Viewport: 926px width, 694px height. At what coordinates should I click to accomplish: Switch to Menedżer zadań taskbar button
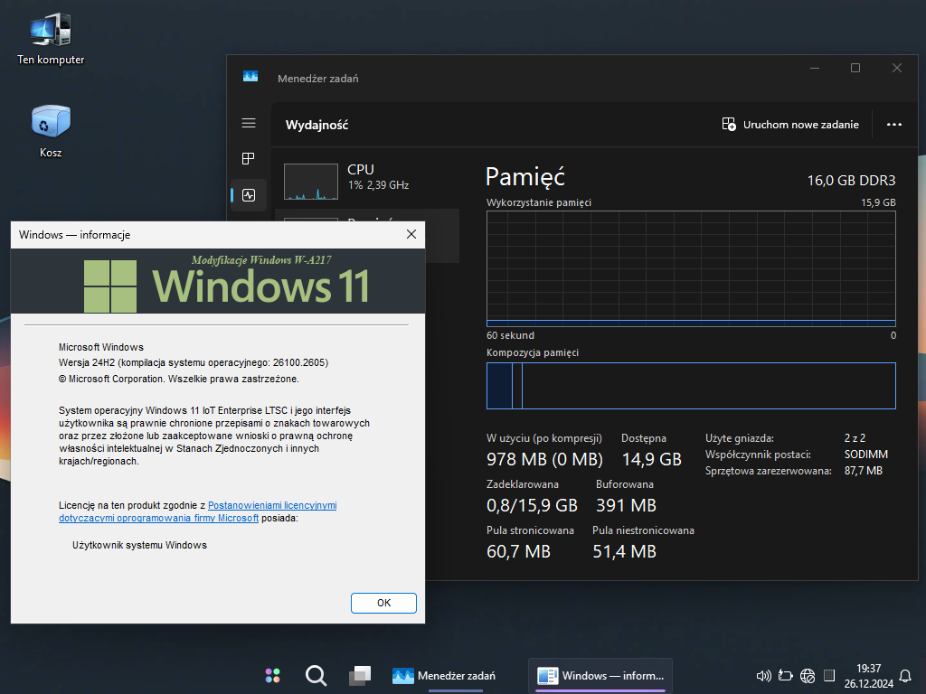coord(444,676)
